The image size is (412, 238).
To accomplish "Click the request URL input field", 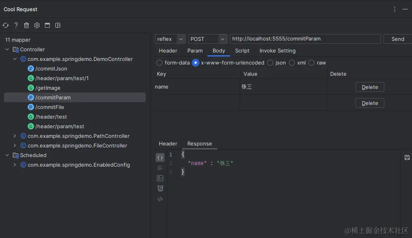I will [305, 39].
